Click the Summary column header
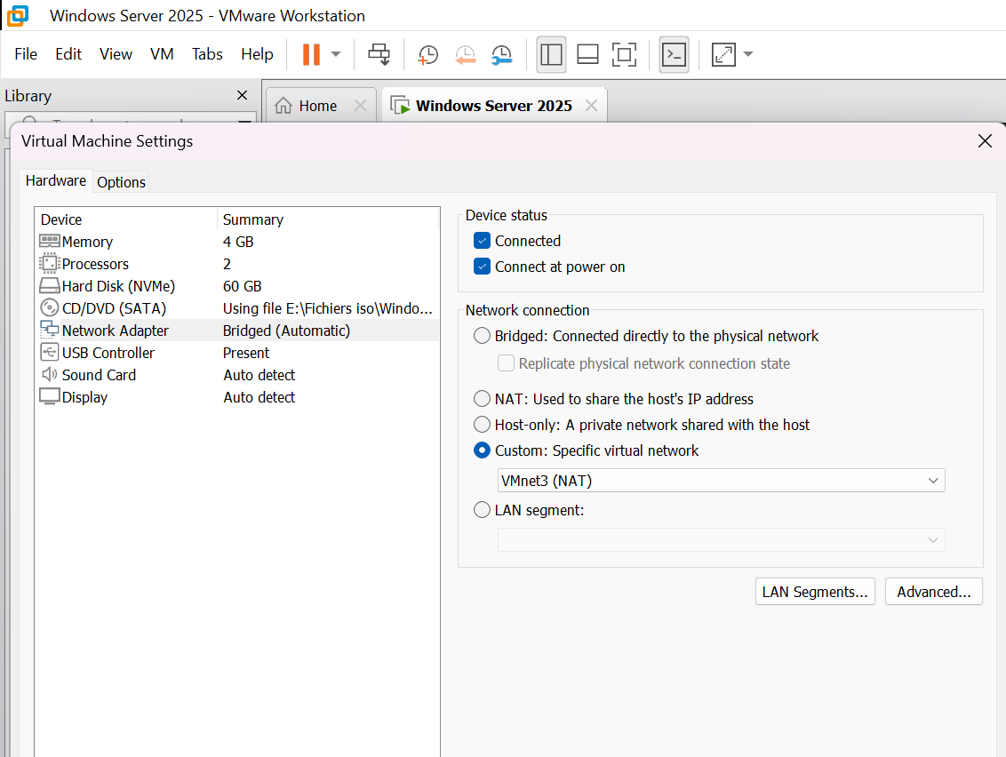The height and width of the screenshot is (757, 1006). coord(329,219)
